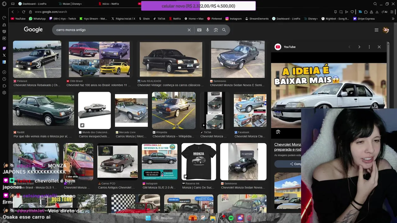Image resolution: width=397 pixels, height=223 pixels.
Task: Show next image in preview panel
Action: click(x=359, y=47)
